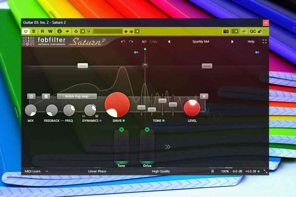Click the side-chain routing icon

[x=76, y=31]
